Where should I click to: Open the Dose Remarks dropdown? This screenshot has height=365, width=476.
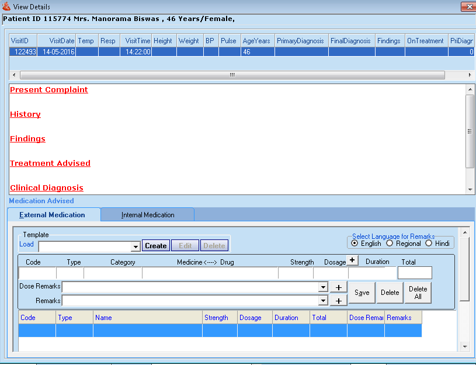point(322,287)
